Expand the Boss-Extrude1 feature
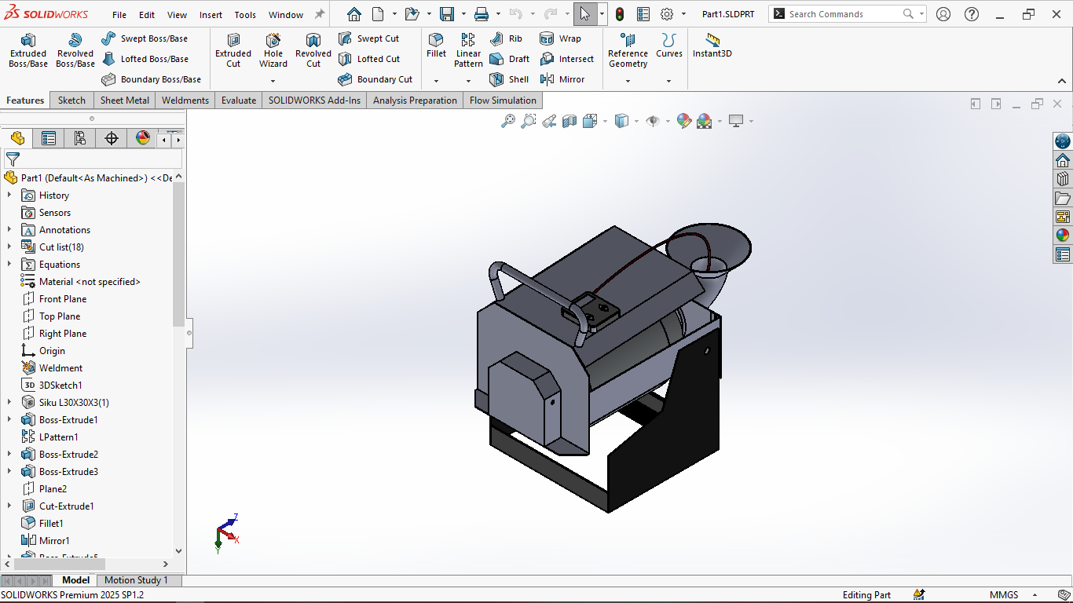This screenshot has height=603, width=1073. click(9, 420)
